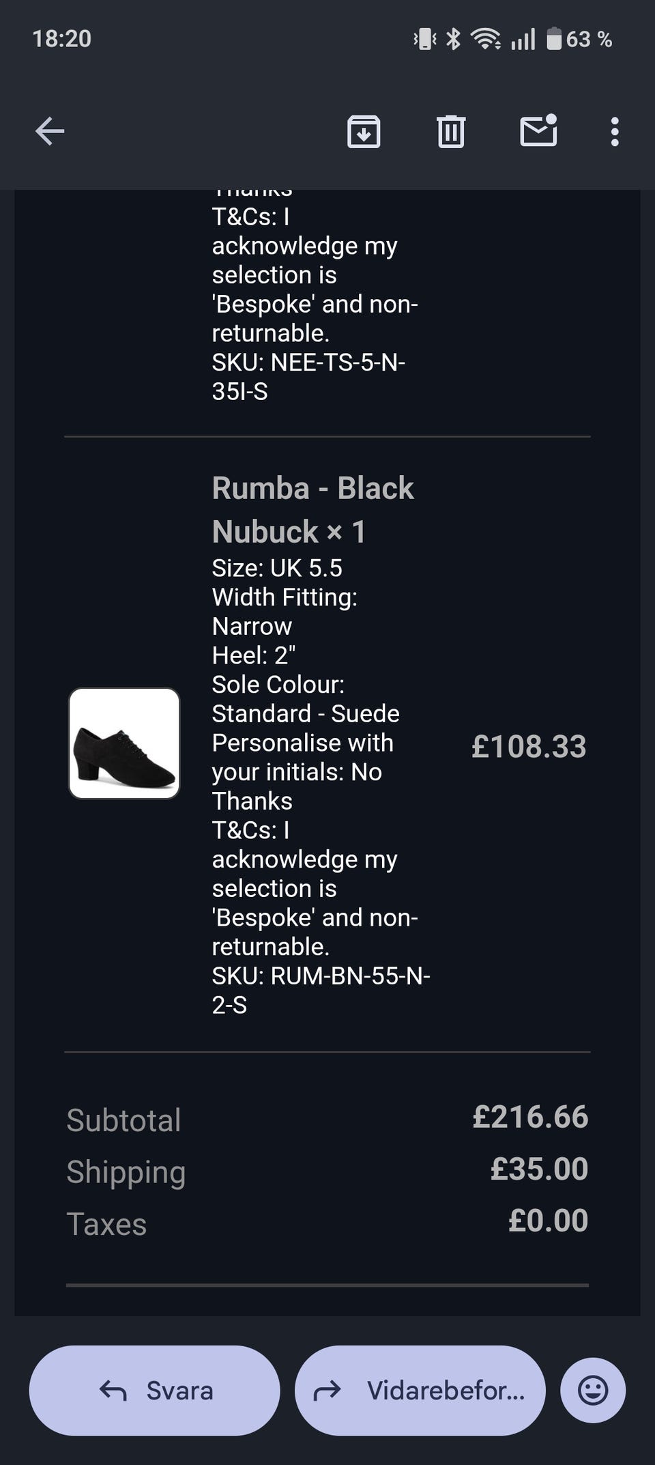The width and height of the screenshot is (655, 1465).
Task: Delete the email with trash icon
Action: (x=450, y=131)
